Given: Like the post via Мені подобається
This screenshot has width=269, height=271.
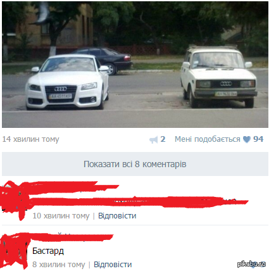Looking at the screenshot, I should [208, 139].
